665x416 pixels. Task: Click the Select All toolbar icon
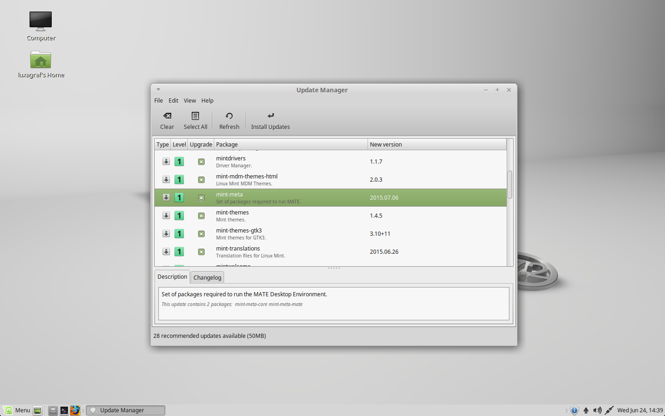tap(195, 120)
